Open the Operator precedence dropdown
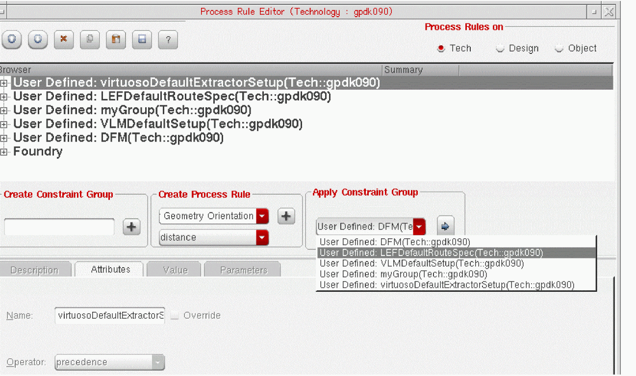Screen dimensions: 636x376 pos(157,363)
